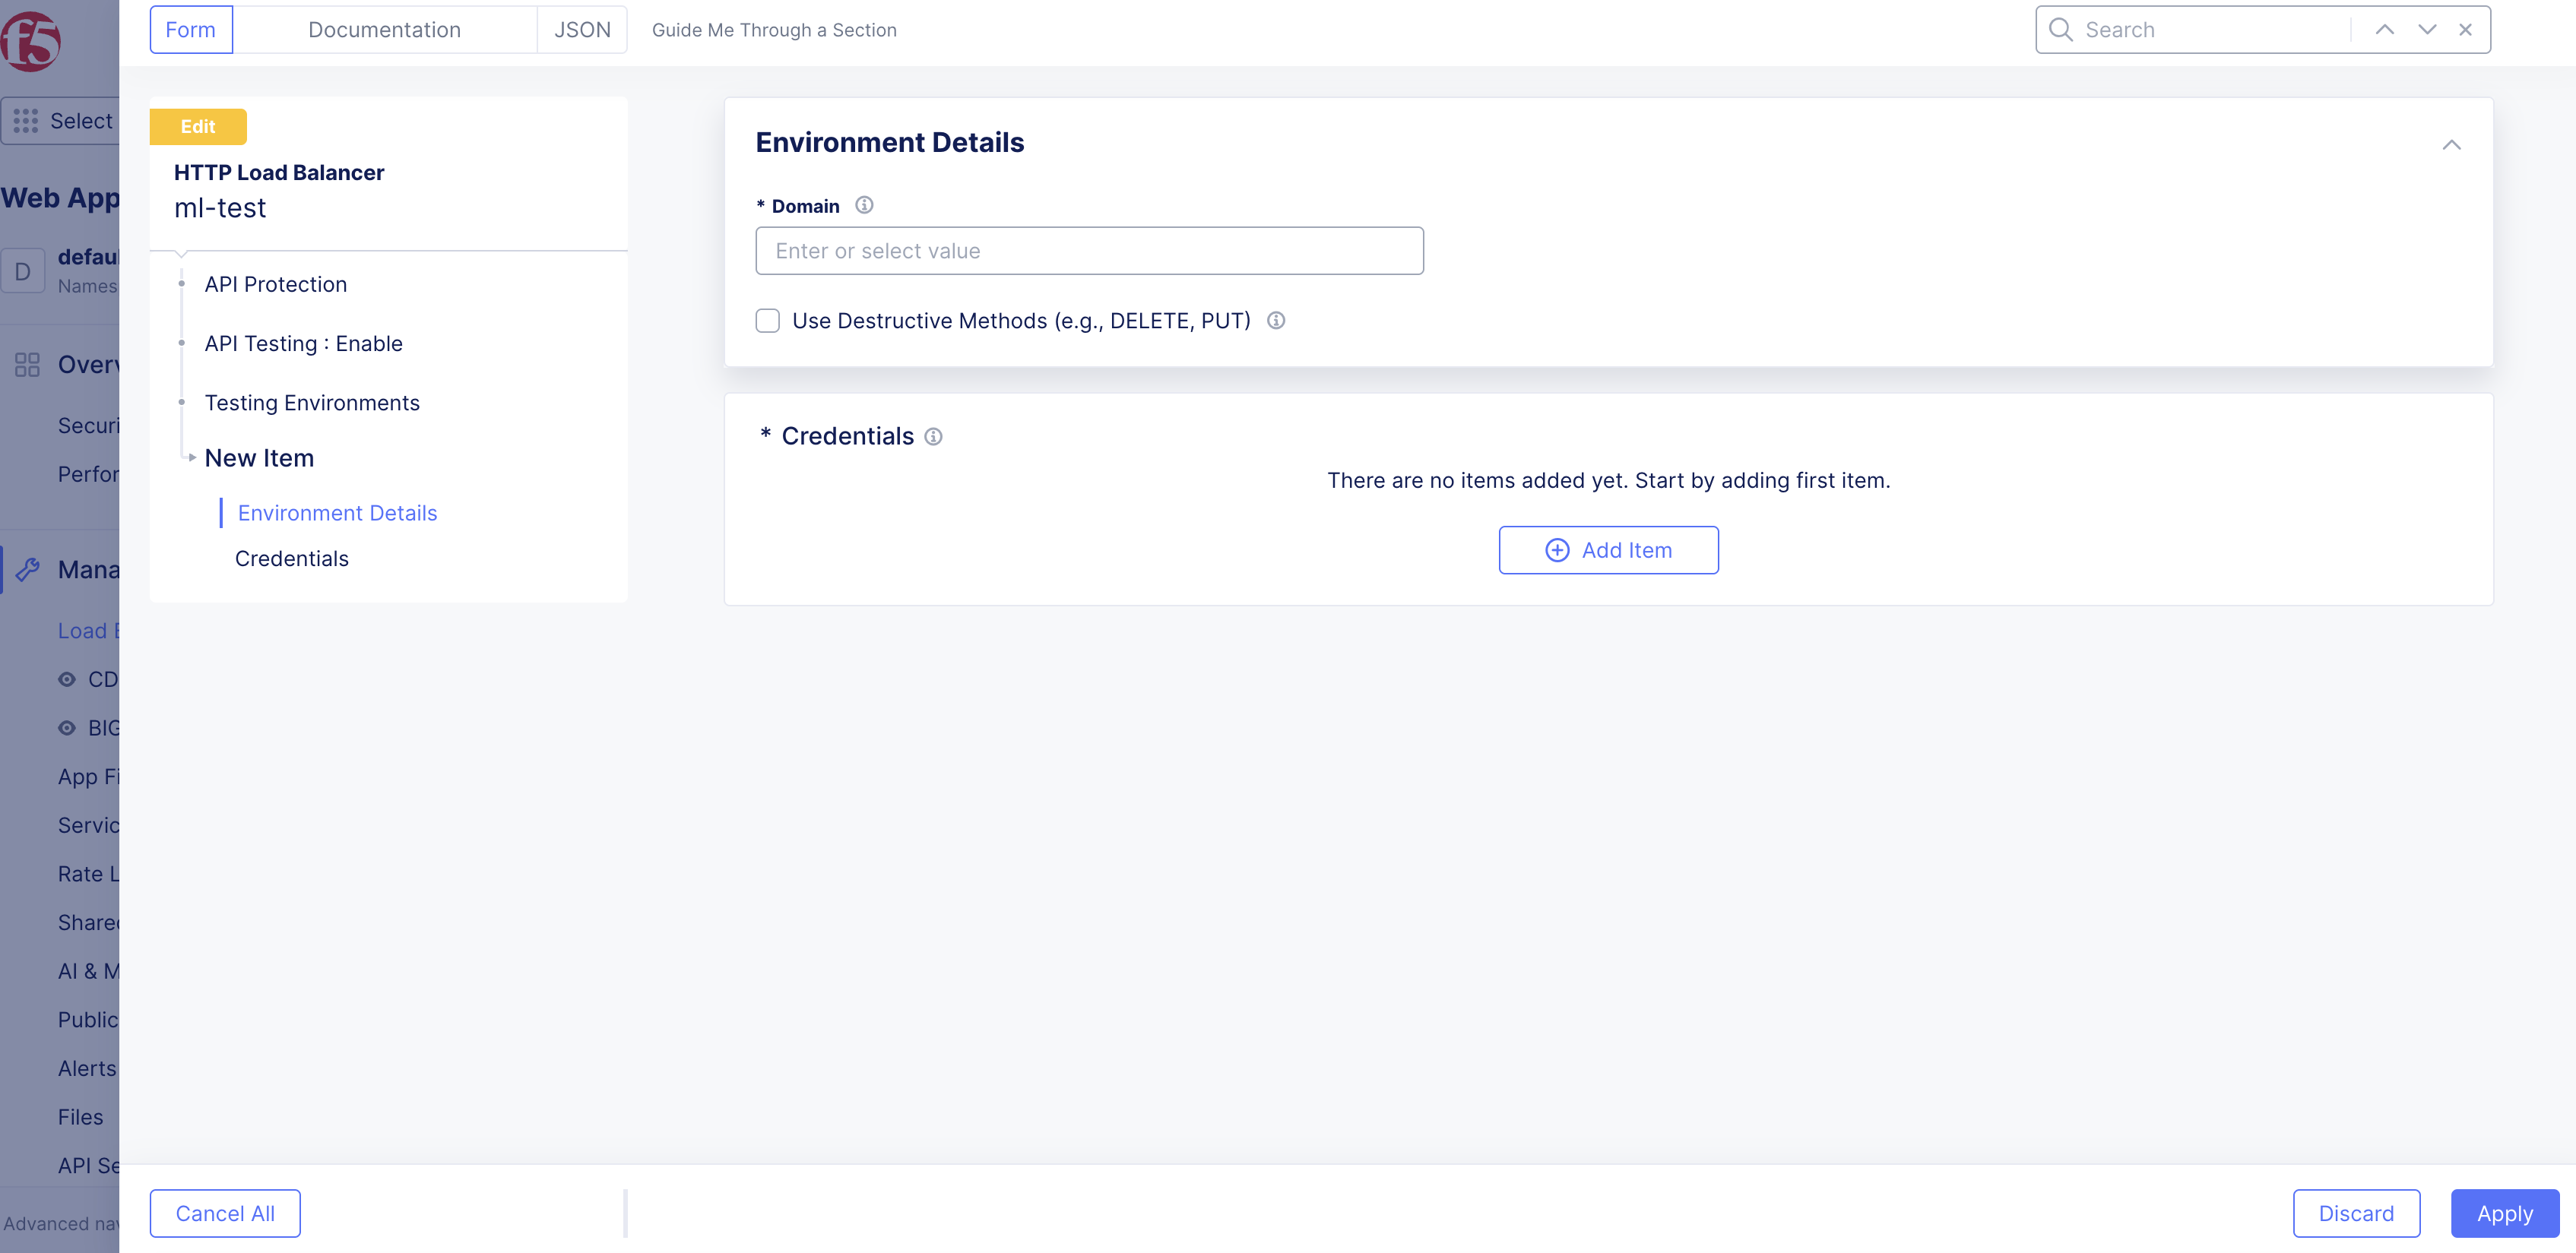Click Cancel All at the bottom
2576x1253 pixels.
224,1213
